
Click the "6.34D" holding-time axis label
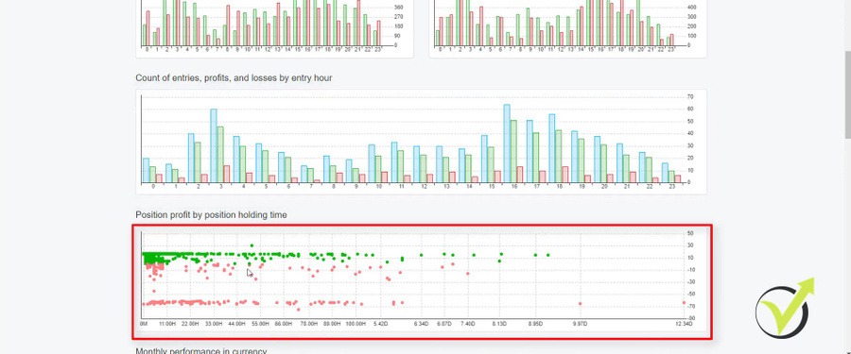point(421,324)
